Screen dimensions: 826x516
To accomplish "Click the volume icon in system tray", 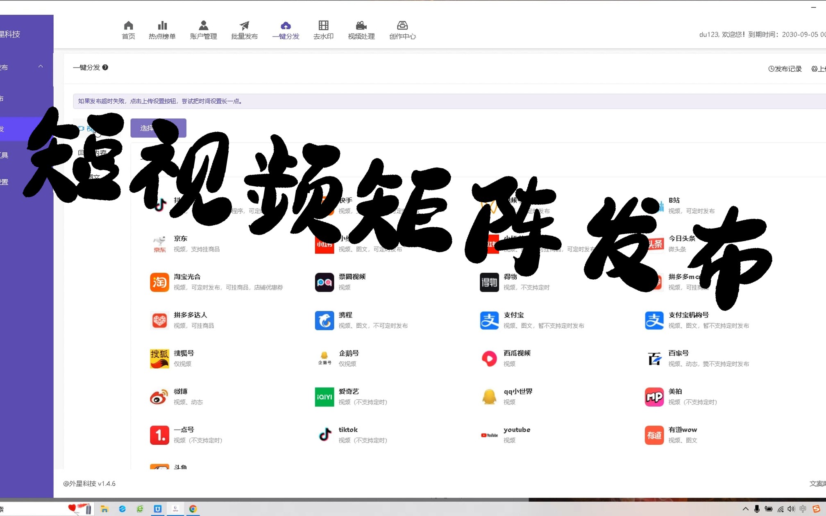I will [x=791, y=509].
